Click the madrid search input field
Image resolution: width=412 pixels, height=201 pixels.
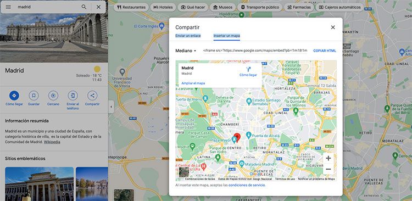point(47,7)
